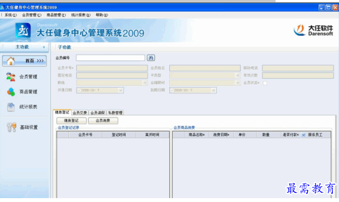Click the 会员姓名 input field
339x202 pixels.
point(205,68)
